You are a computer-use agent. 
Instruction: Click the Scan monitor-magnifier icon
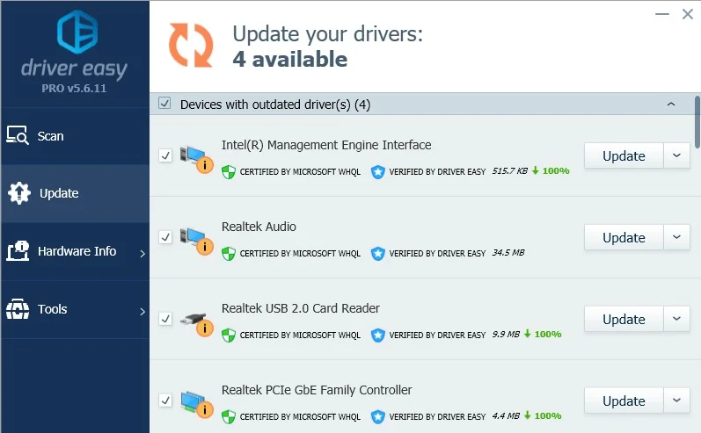click(18, 135)
